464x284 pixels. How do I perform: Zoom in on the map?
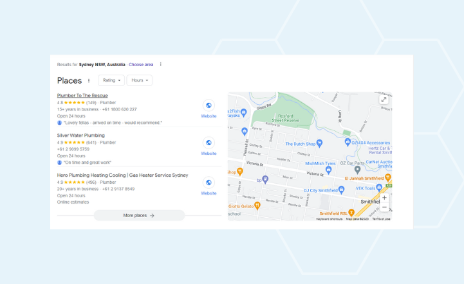[x=384, y=198]
